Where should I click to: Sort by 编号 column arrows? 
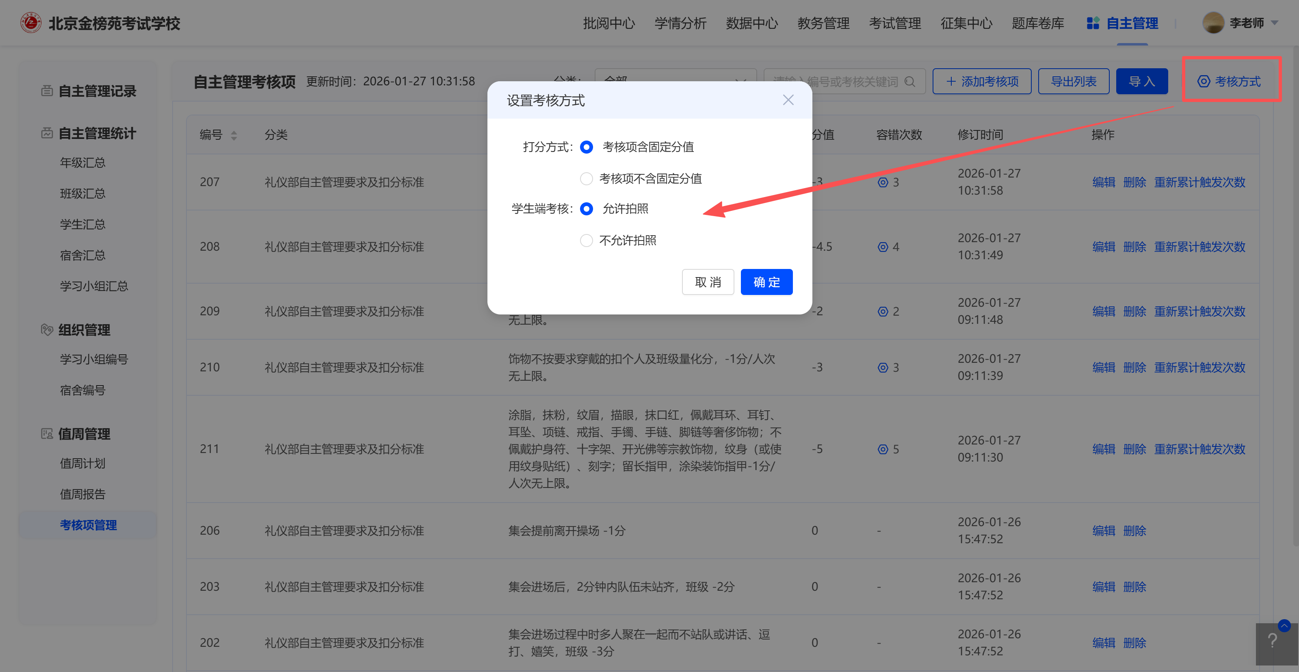(234, 135)
